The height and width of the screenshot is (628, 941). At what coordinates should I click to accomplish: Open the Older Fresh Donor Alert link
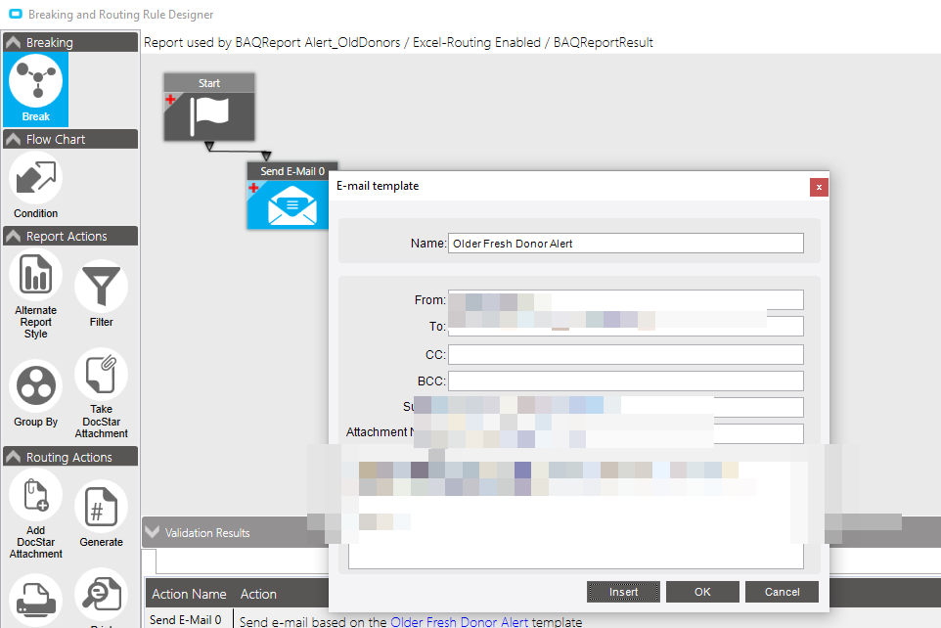pos(459,622)
